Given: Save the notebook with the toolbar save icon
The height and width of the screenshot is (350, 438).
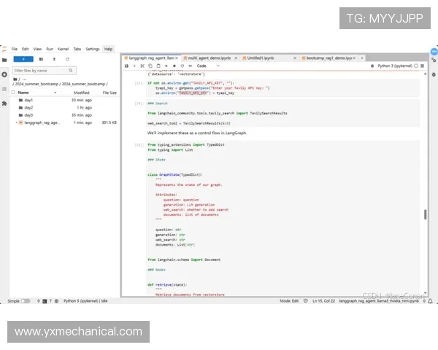Looking at the screenshot, I should pos(126,66).
